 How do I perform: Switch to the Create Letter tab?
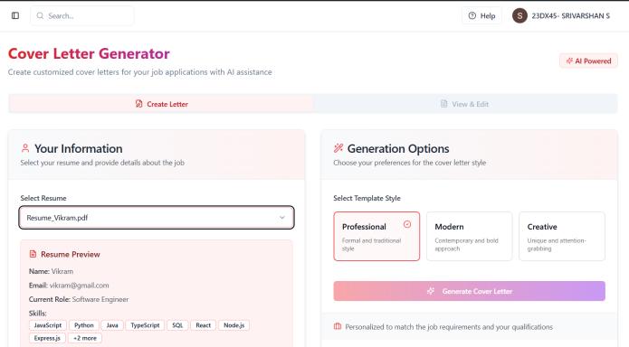coord(161,104)
